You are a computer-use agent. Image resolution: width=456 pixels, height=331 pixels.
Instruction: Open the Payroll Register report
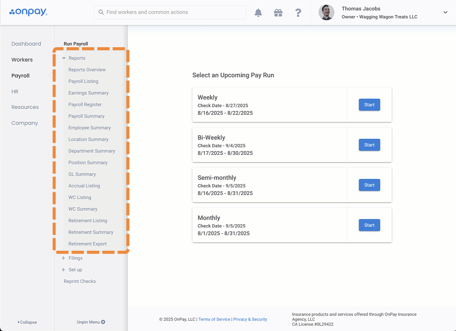pos(85,105)
